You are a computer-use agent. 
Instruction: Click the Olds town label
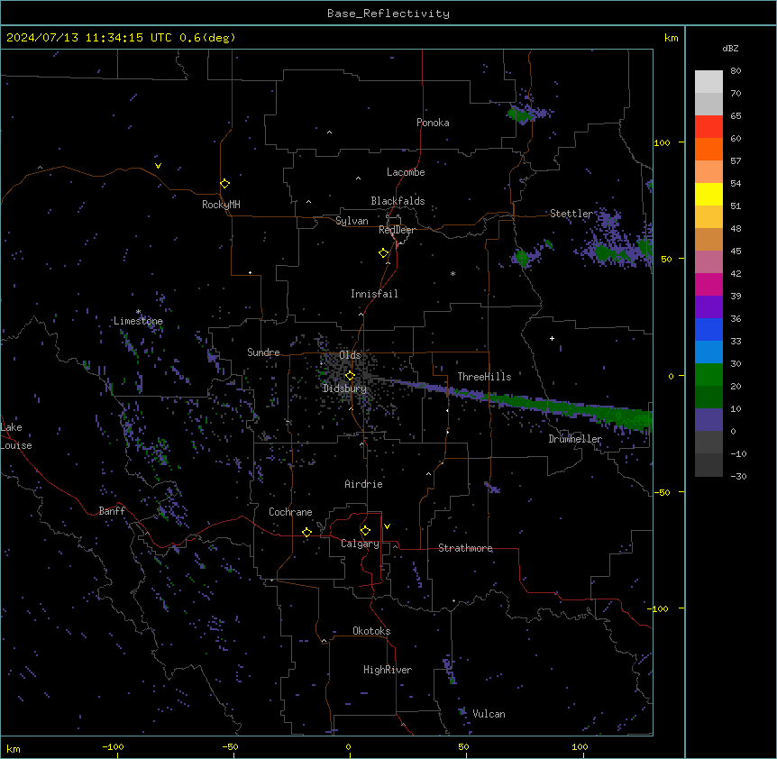pos(350,355)
